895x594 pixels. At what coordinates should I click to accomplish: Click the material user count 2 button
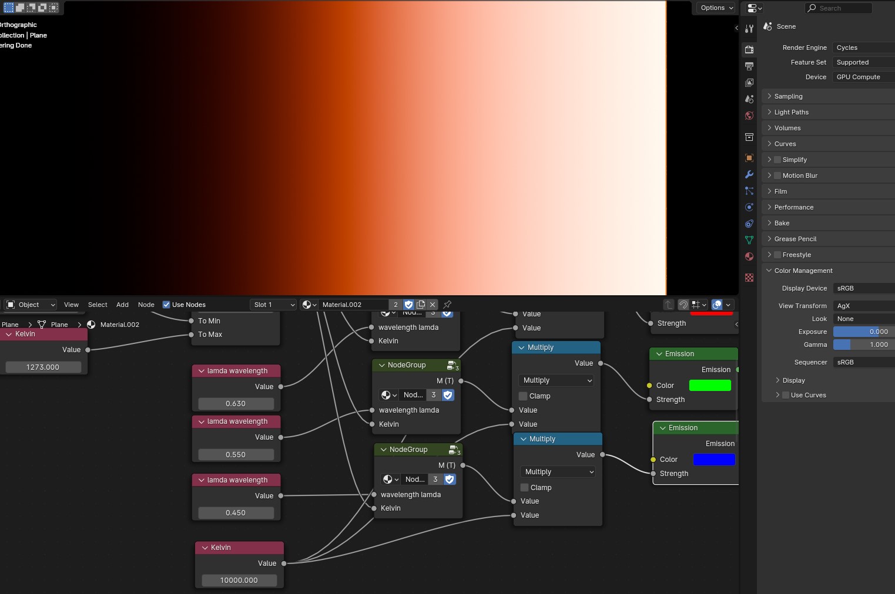pos(395,305)
